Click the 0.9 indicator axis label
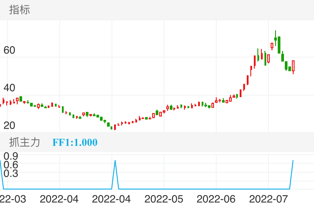314x209 pixels. point(11,156)
